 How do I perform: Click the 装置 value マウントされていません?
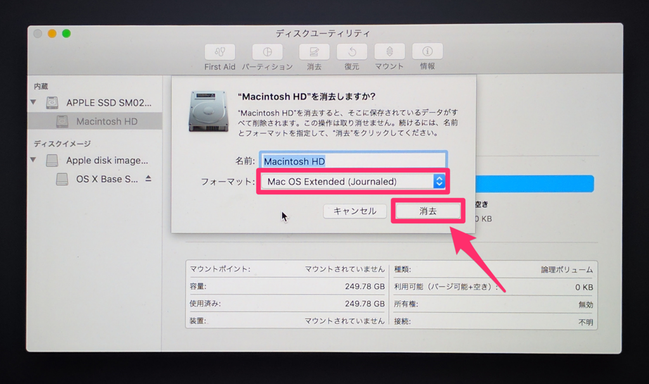[345, 321]
